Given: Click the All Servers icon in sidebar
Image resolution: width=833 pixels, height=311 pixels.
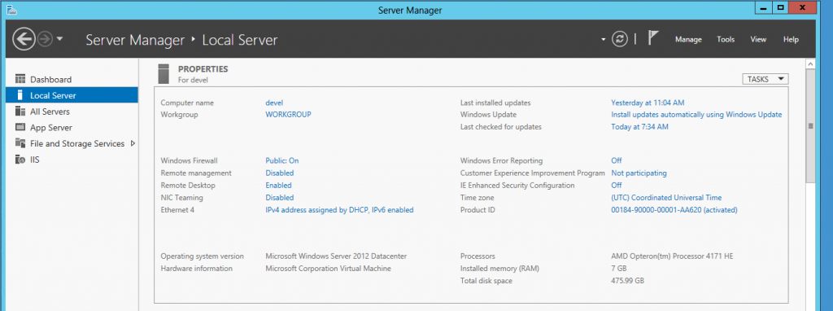Looking at the screenshot, I should click(x=20, y=111).
